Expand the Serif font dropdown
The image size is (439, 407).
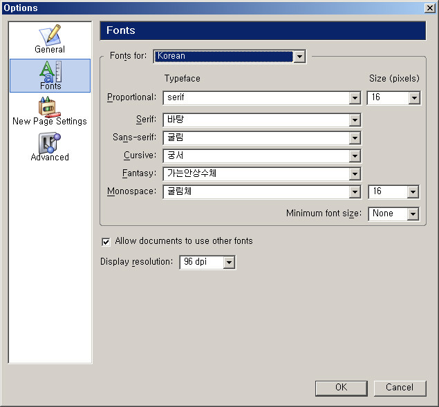click(262, 120)
